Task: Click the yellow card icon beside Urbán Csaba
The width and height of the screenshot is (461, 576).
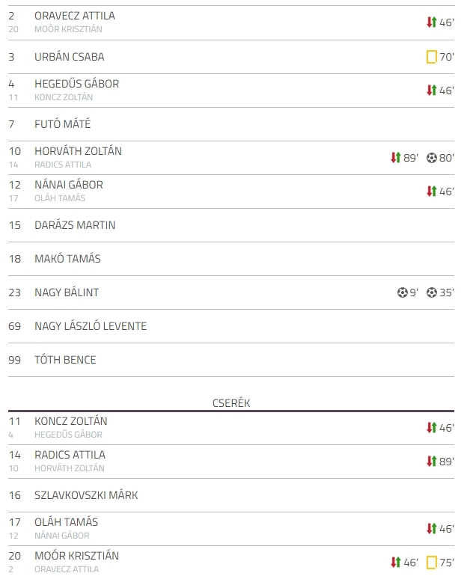Action: click(432, 57)
